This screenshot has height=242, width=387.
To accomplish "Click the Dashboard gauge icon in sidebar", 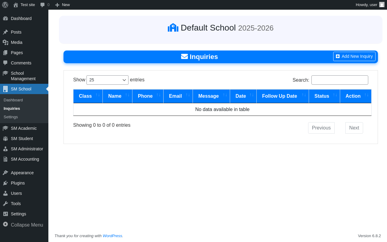I will coord(5,18).
